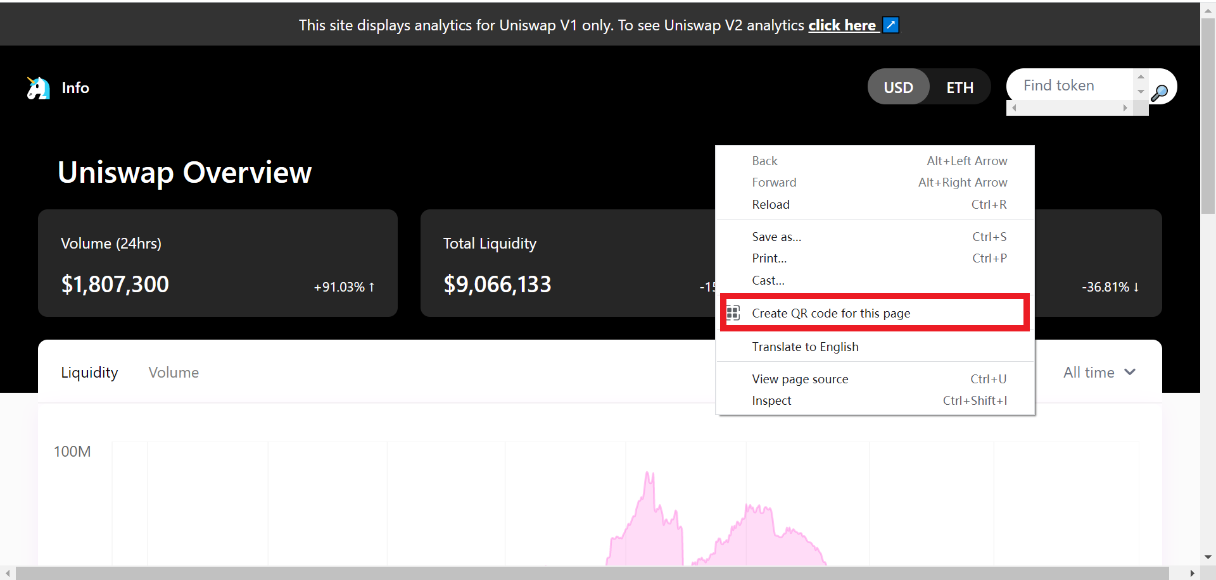
Task: Select Translate to English menu entry
Action: [x=805, y=347]
